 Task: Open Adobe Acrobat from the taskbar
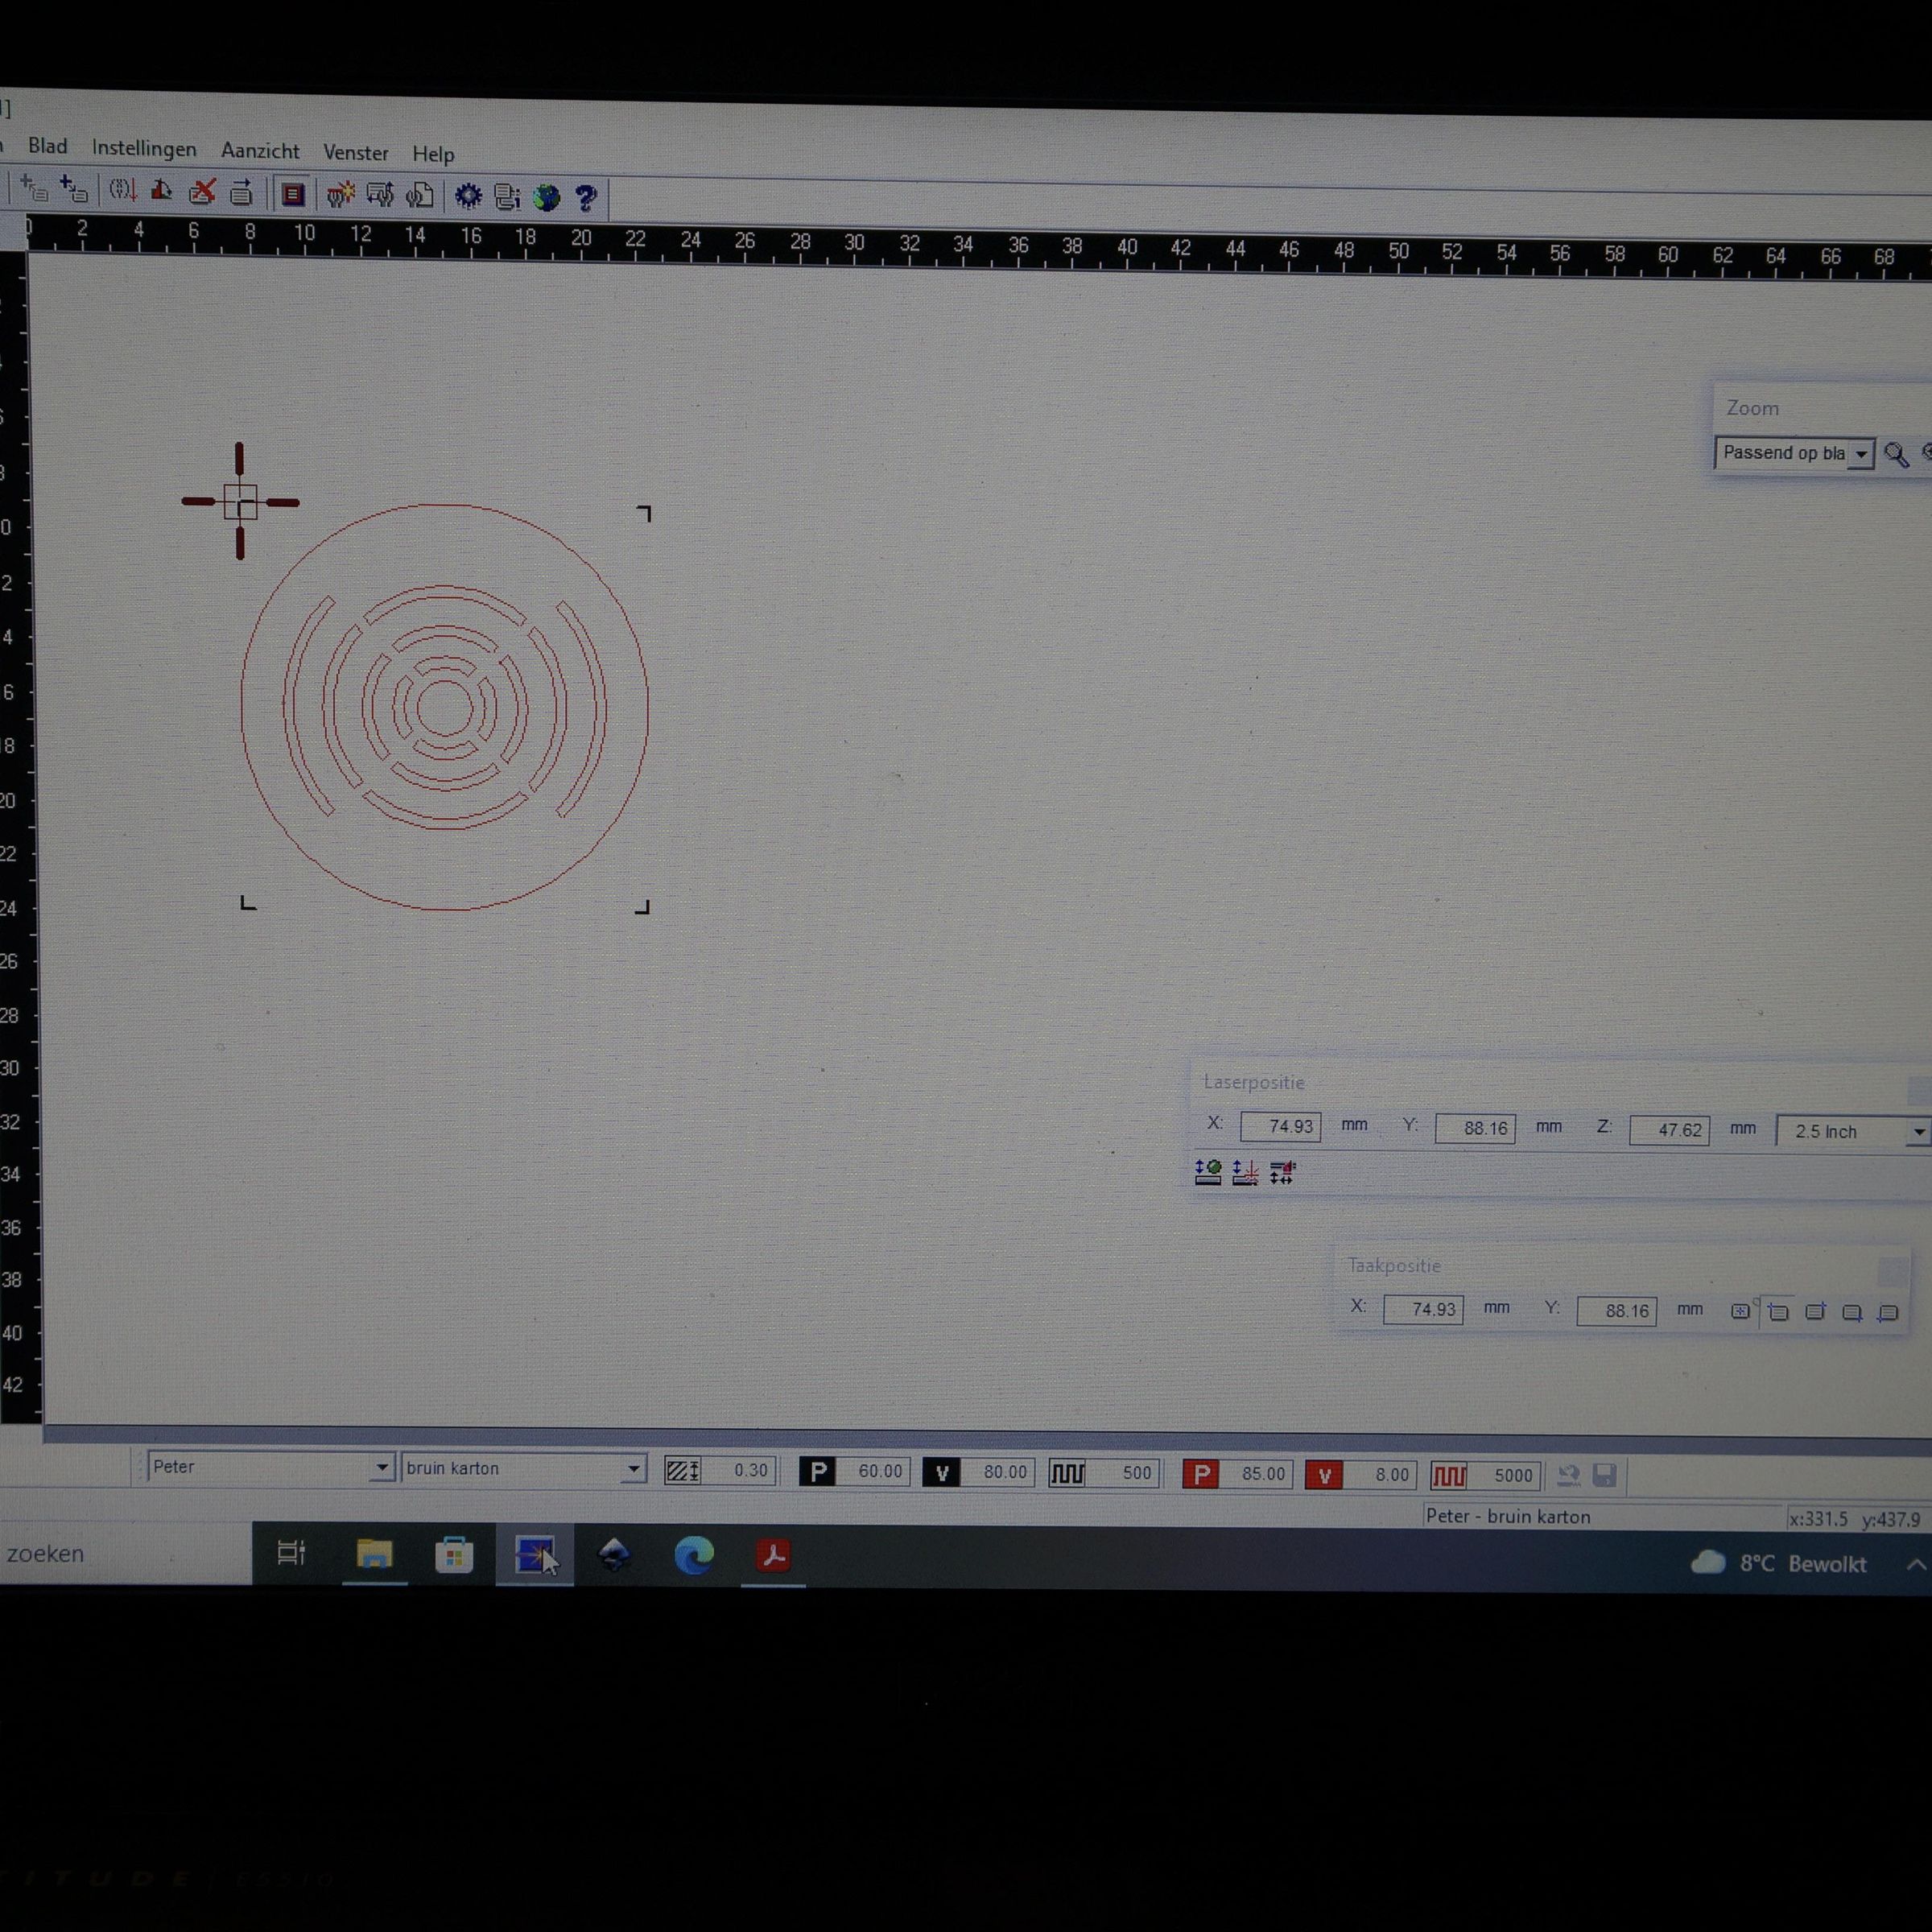[773, 1556]
